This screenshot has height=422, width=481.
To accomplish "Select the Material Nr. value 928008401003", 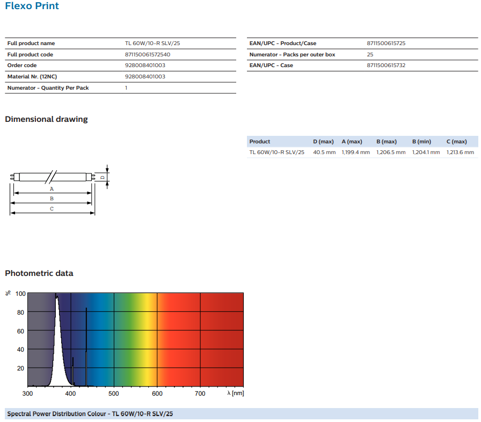I will point(145,77).
